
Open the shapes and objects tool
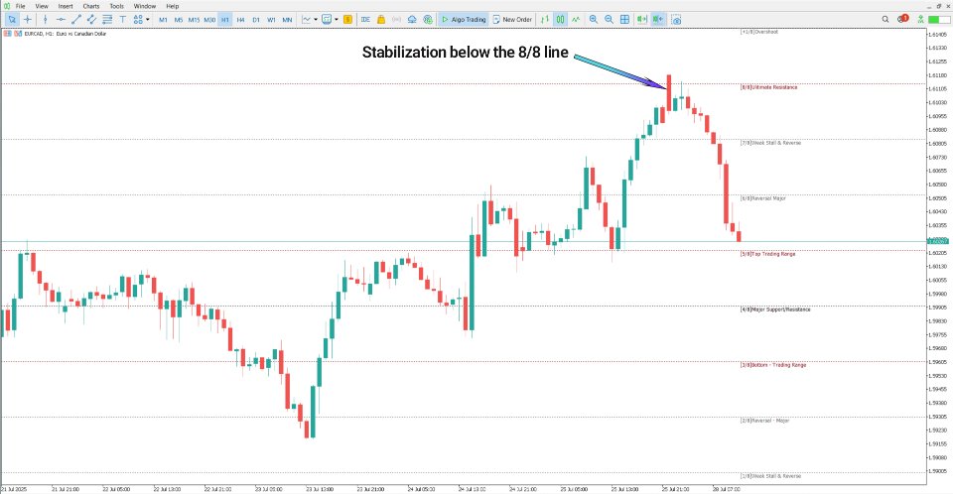[138, 20]
